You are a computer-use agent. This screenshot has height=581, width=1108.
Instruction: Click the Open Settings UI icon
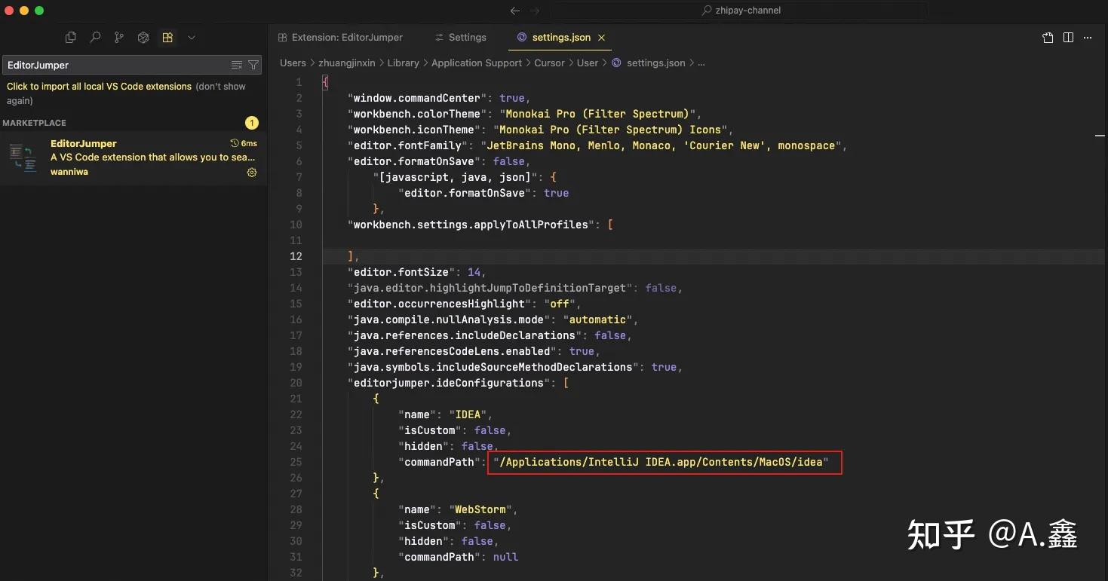1048,38
